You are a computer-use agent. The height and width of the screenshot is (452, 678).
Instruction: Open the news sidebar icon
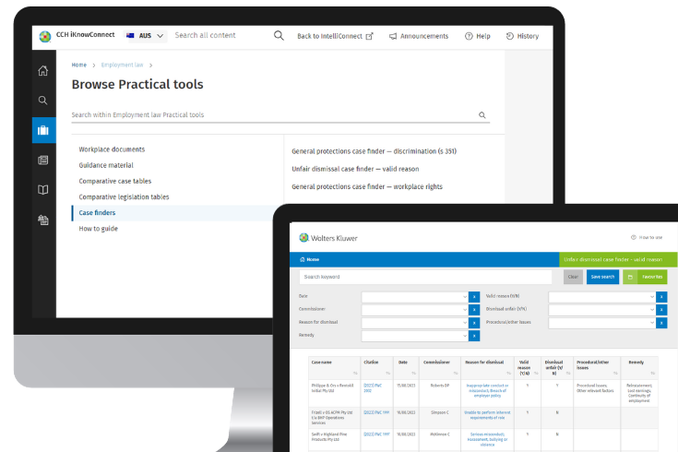point(43,160)
